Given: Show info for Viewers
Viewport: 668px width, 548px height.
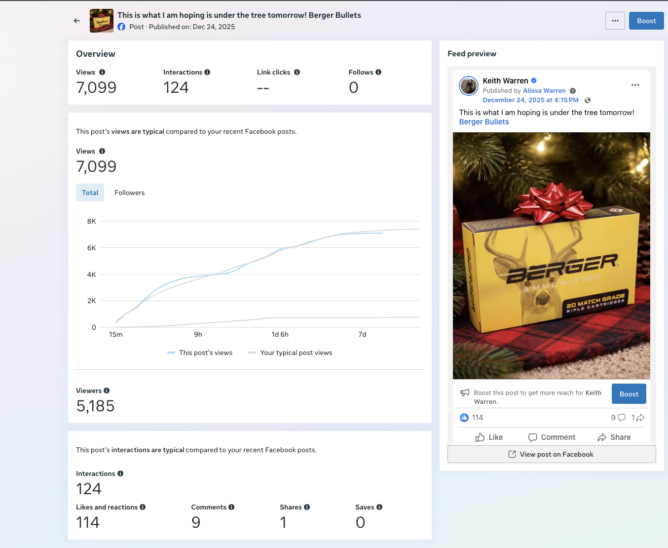Looking at the screenshot, I should click(x=107, y=391).
